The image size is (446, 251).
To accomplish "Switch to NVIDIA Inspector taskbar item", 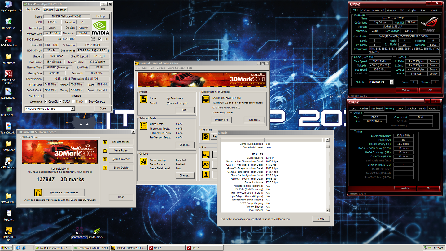I will pos(53,248).
